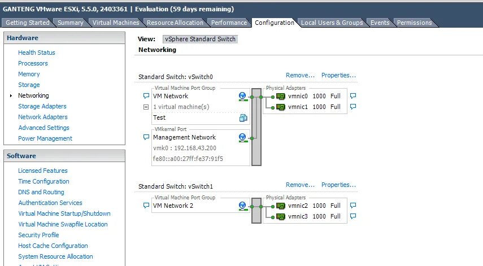Viewport: 483px width, 266px height.
Task: Click the Management Network globe icon
Action: point(243,138)
